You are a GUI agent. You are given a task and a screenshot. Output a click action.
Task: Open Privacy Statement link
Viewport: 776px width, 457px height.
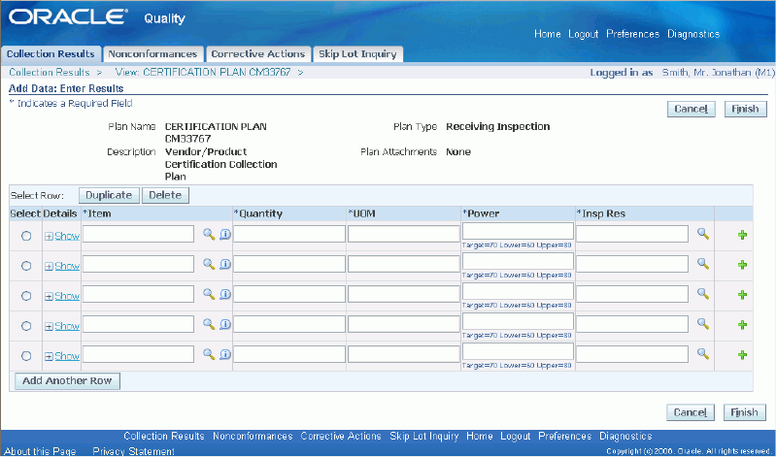click(134, 451)
